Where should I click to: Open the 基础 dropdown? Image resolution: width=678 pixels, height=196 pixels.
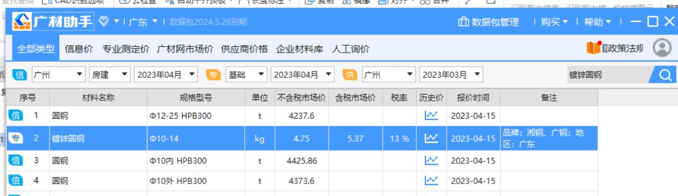point(246,75)
